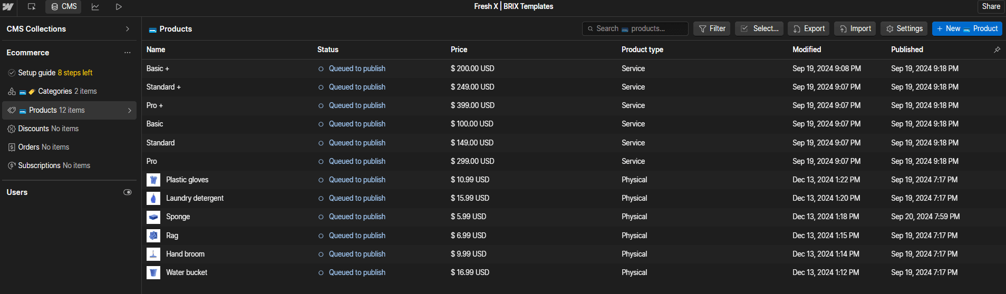Pin the table columns with pin icon

click(997, 50)
